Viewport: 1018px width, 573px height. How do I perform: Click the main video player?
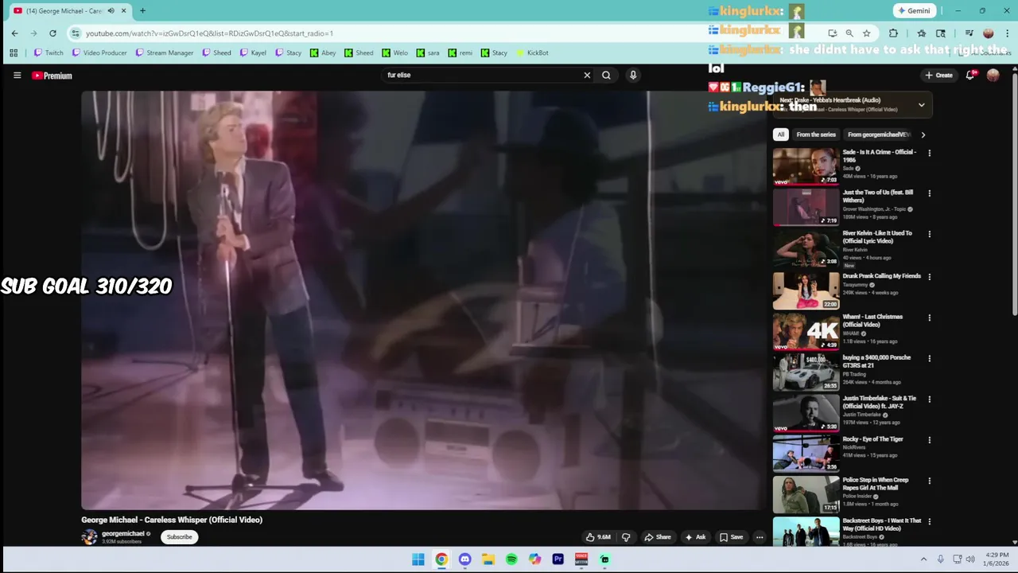(424, 300)
